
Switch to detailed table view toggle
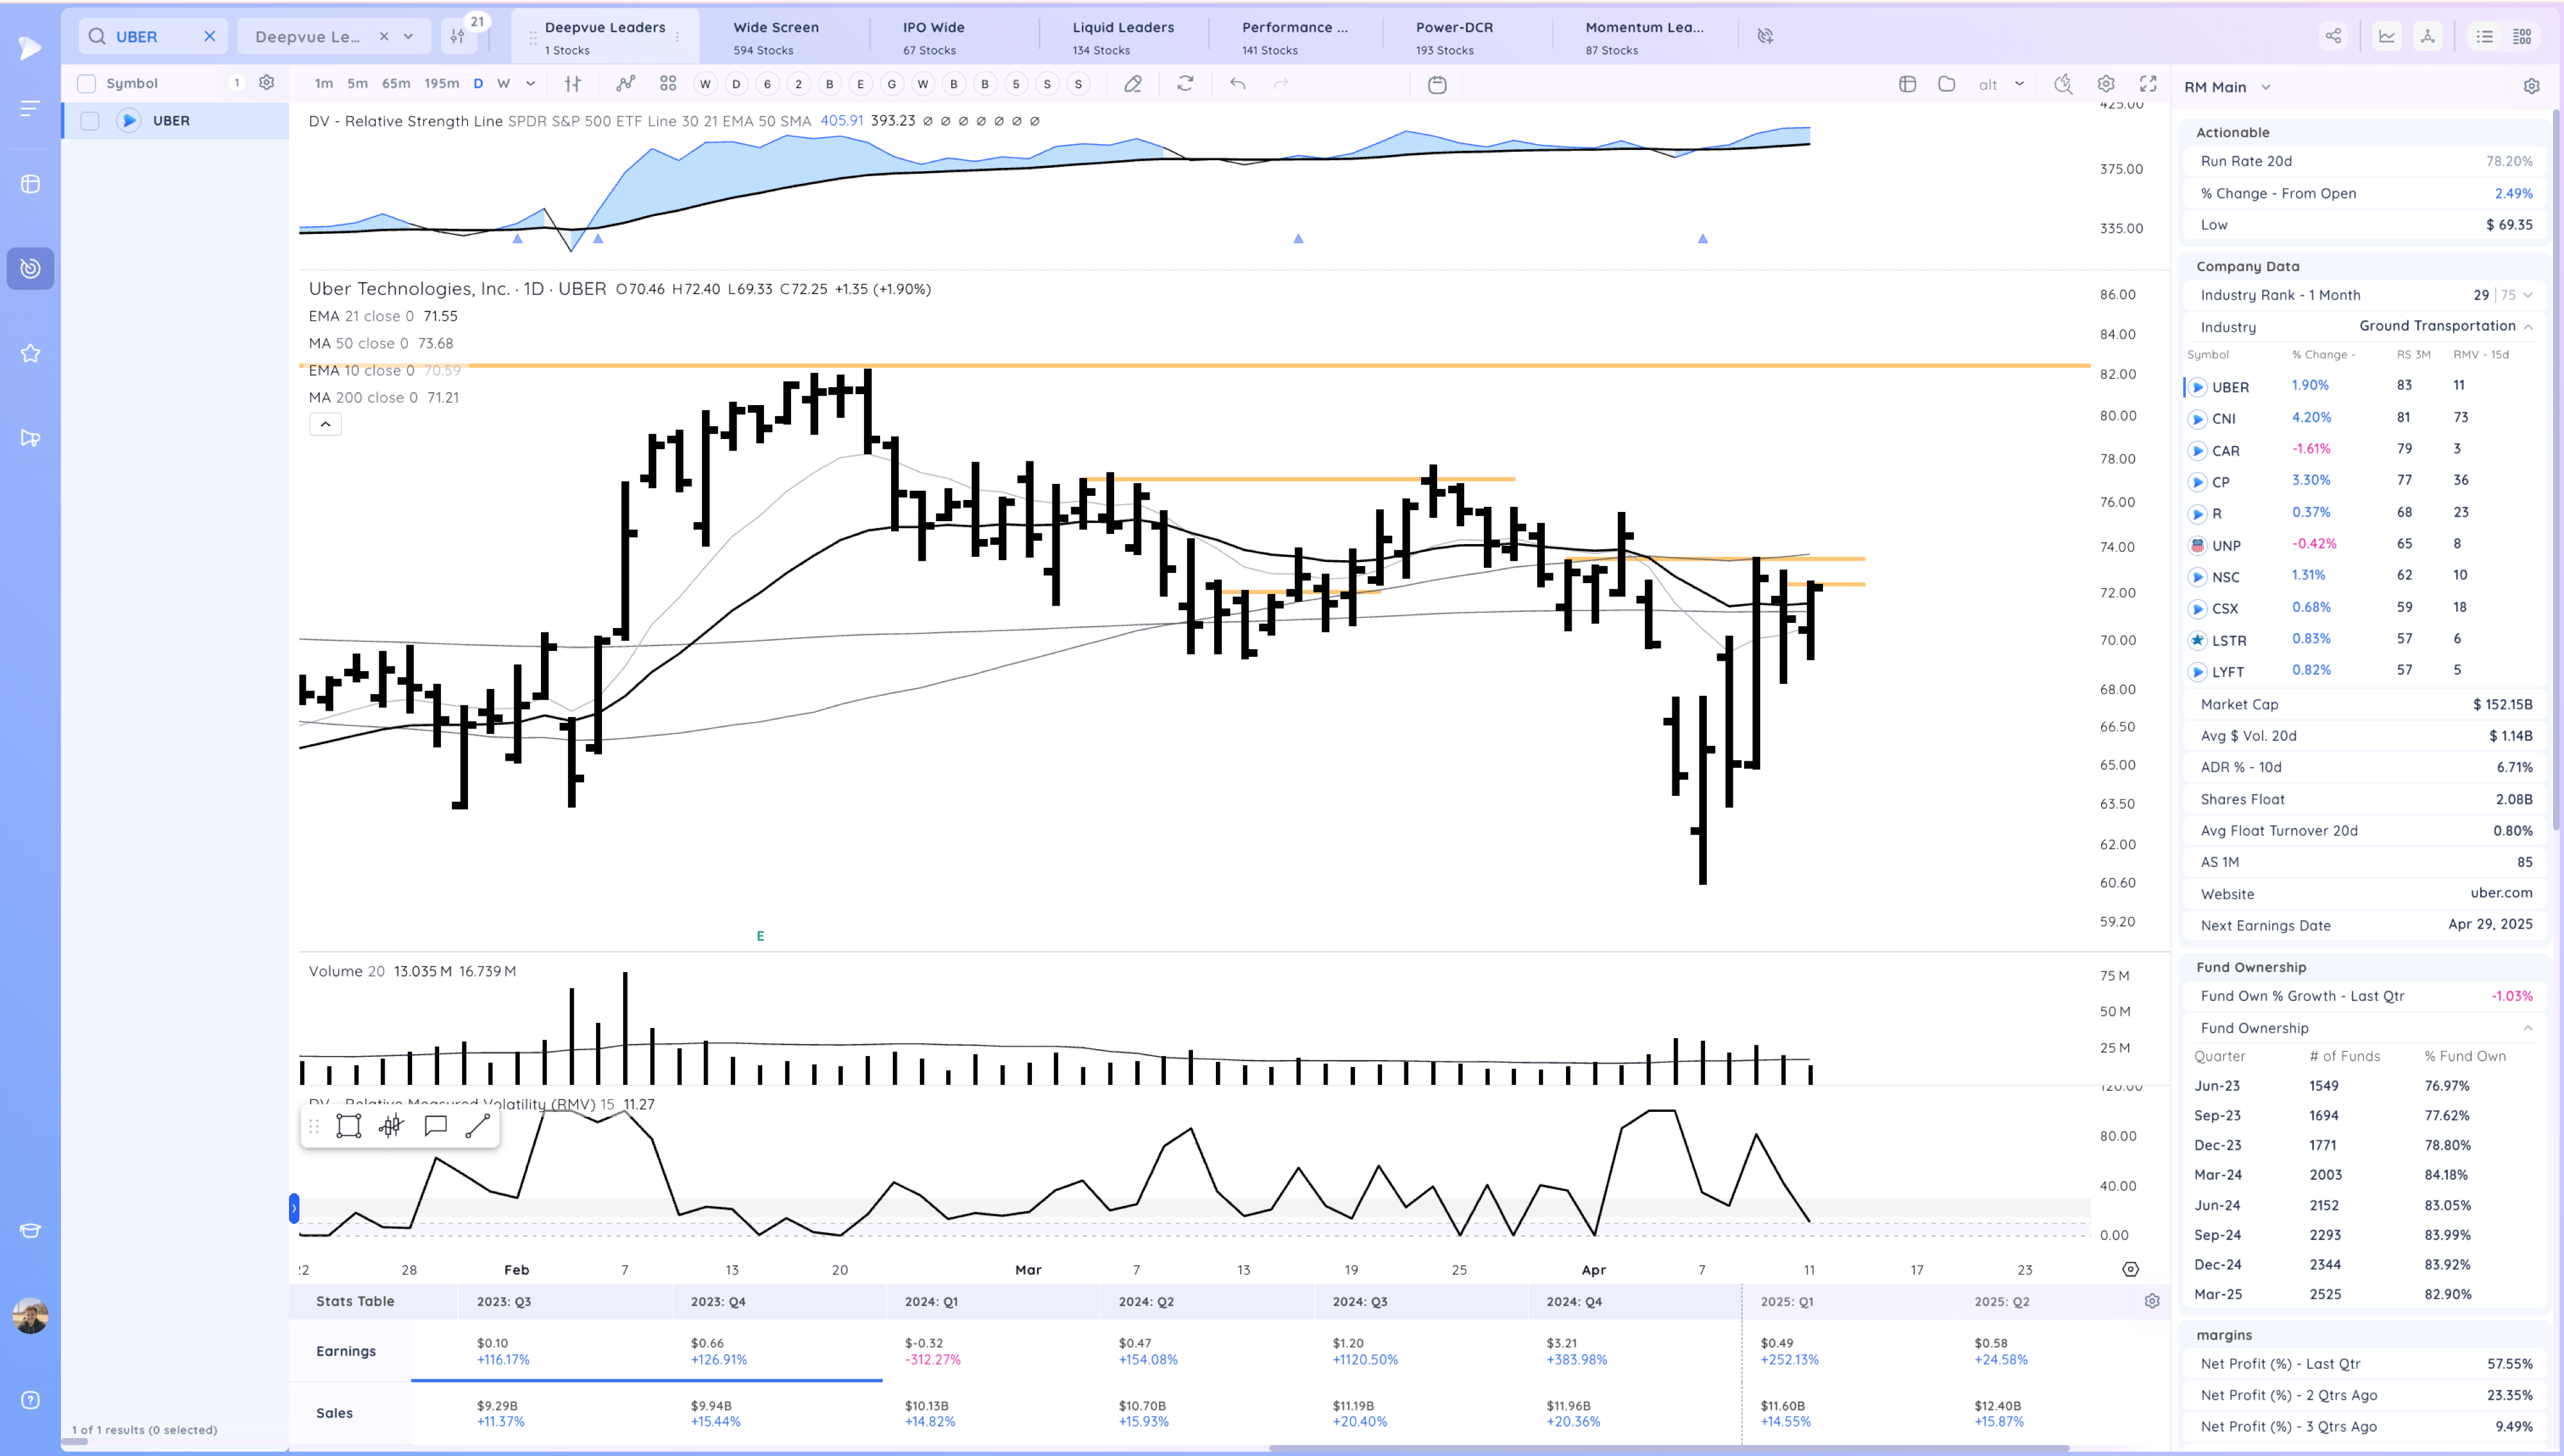pos(2522,36)
